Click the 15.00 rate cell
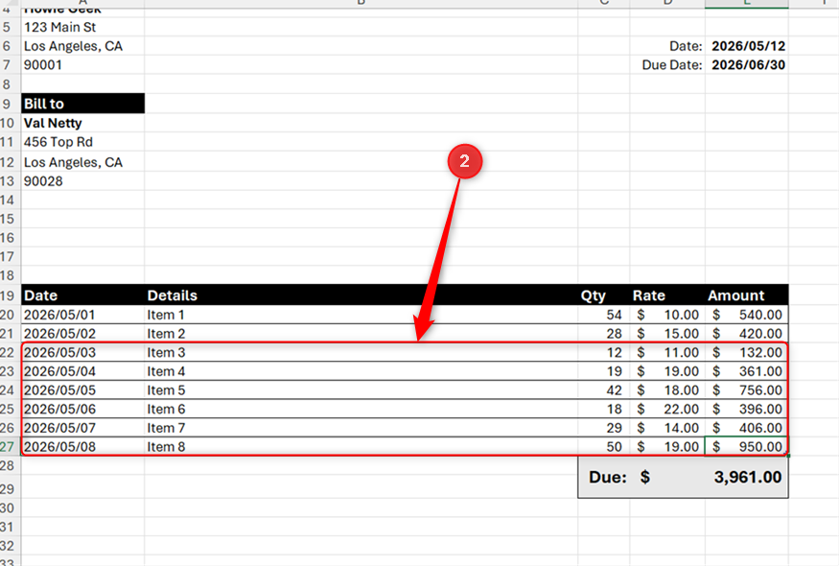 [667, 333]
